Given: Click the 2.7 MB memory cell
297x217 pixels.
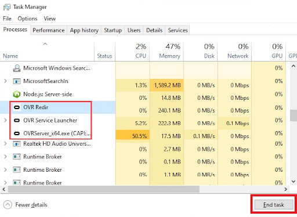Looking at the screenshot, I should [166, 149].
